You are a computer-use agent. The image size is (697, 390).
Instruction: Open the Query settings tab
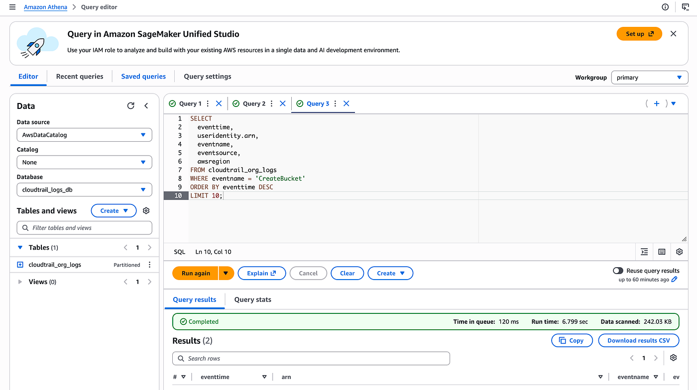[x=208, y=77]
